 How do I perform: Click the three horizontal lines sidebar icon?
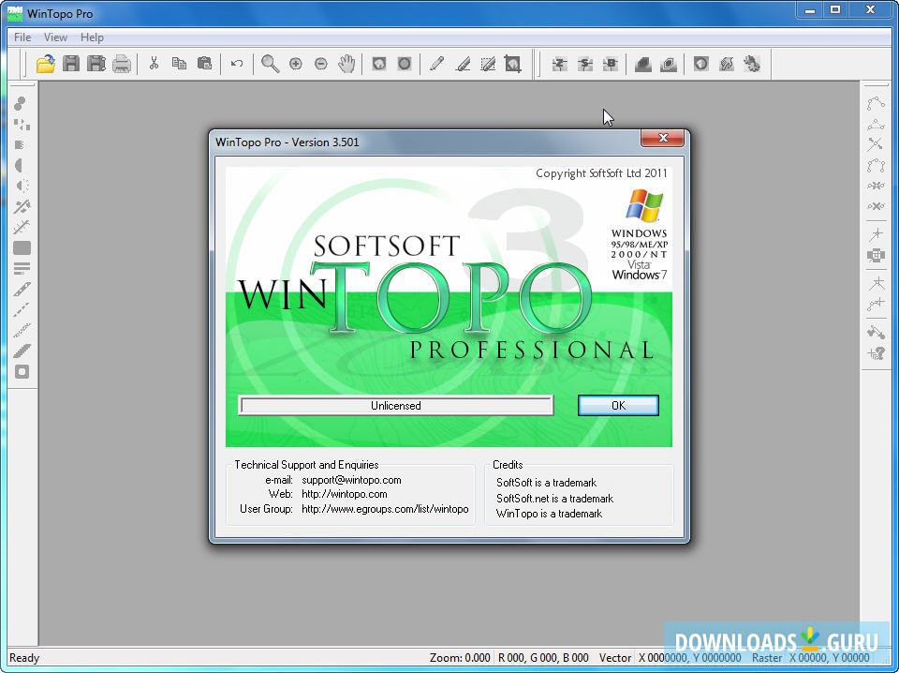coord(22,268)
